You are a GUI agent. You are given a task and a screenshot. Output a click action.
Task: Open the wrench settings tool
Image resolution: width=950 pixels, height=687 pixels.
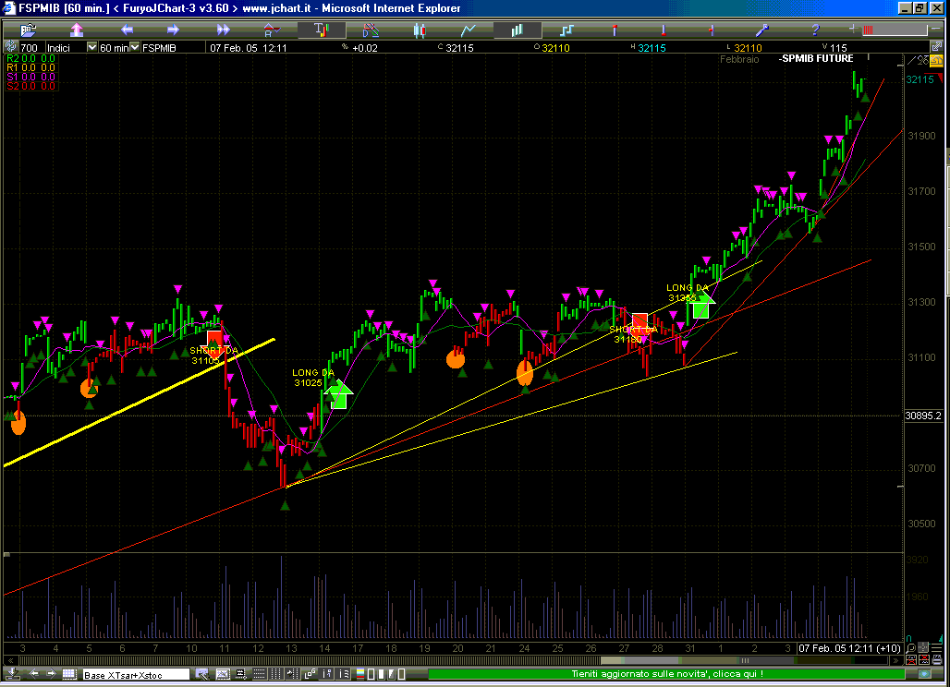point(763,30)
